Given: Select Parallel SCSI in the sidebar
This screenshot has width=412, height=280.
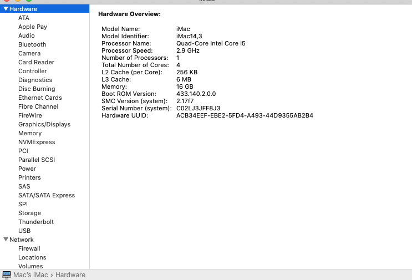Looking at the screenshot, I should (37, 160).
